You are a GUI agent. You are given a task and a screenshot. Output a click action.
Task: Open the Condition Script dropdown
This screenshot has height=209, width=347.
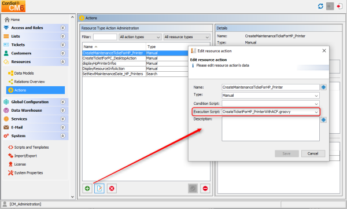271,104
